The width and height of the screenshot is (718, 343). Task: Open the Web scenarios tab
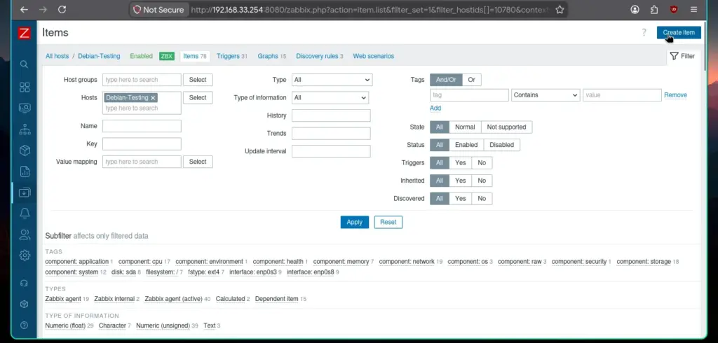click(373, 56)
